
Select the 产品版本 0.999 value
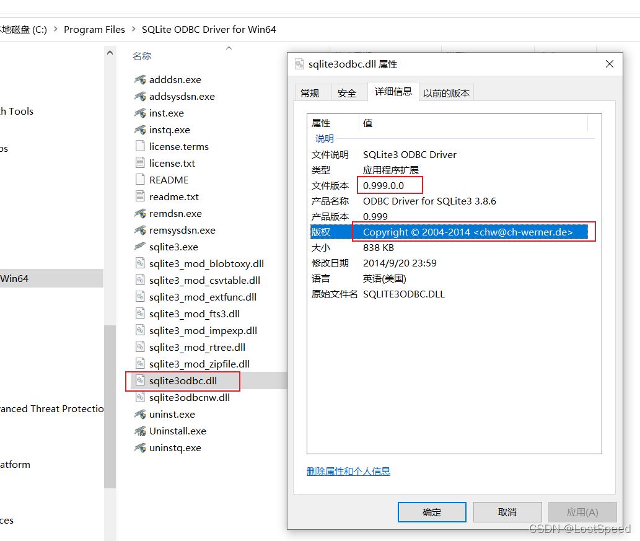[375, 216]
